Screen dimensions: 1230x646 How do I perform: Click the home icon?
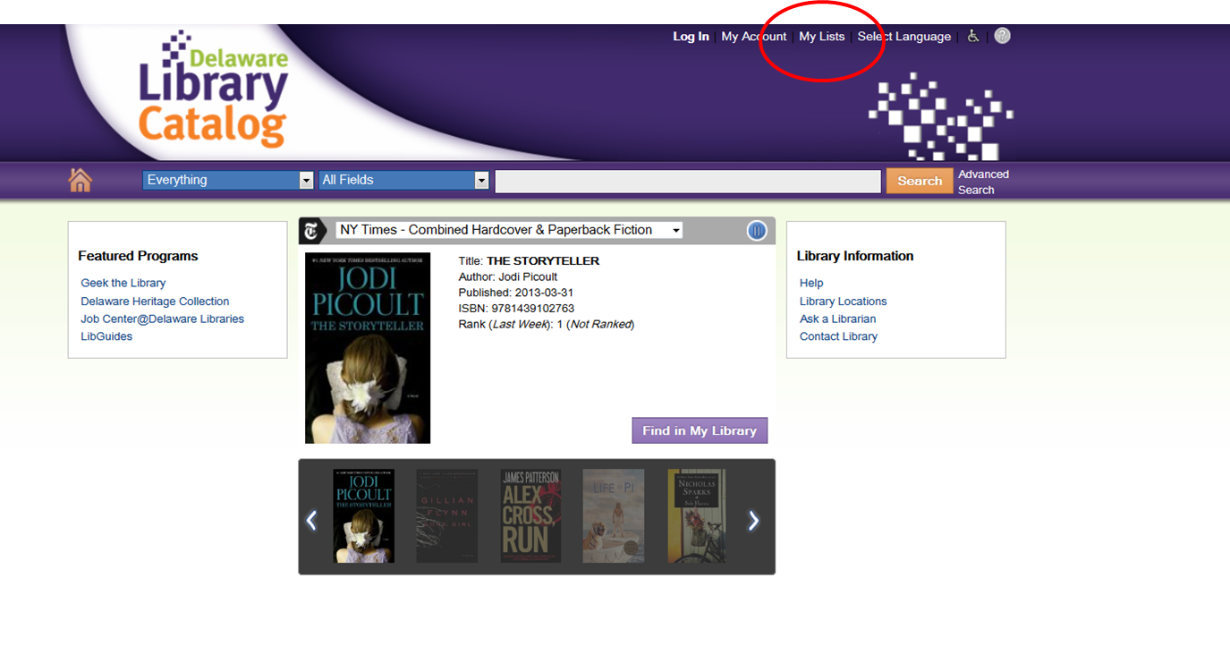point(81,180)
